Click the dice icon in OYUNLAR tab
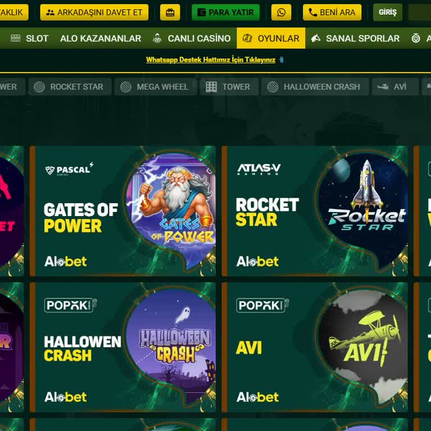The image size is (431, 431). [x=247, y=38]
